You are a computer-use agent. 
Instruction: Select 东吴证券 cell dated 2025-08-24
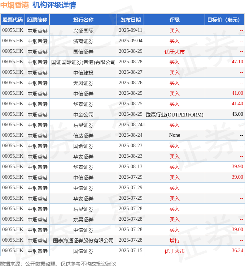tap(83, 125)
